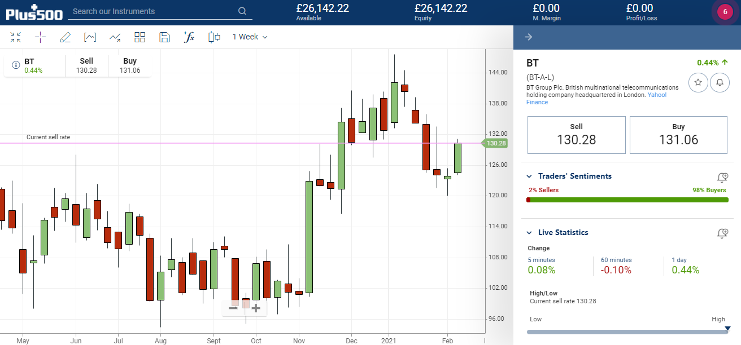Click the High/Low range slider bar
Image resolution: width=741 pixels, height=345 pixels.
(627, 332)
